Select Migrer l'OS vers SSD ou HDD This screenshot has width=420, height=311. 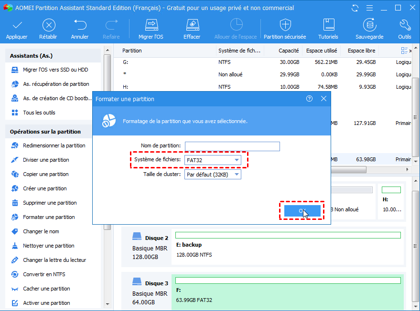(50, 70)
